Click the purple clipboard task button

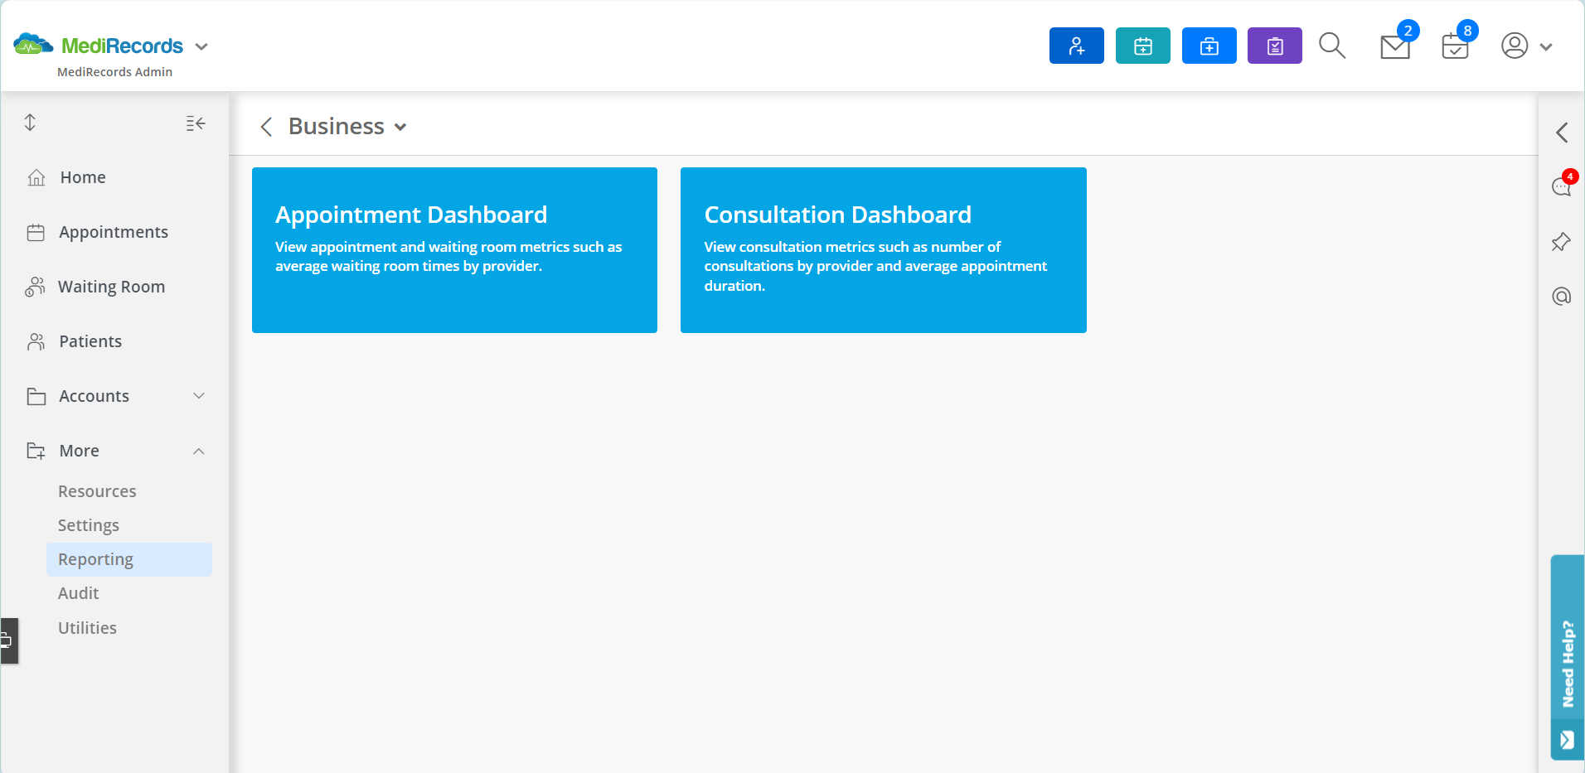[1275, 46]
